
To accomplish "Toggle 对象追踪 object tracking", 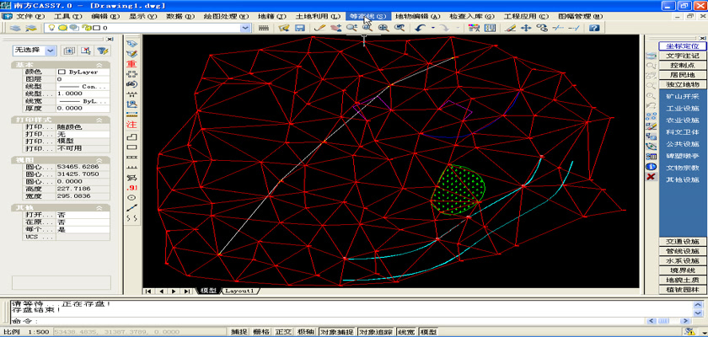I will coord(376,332).
